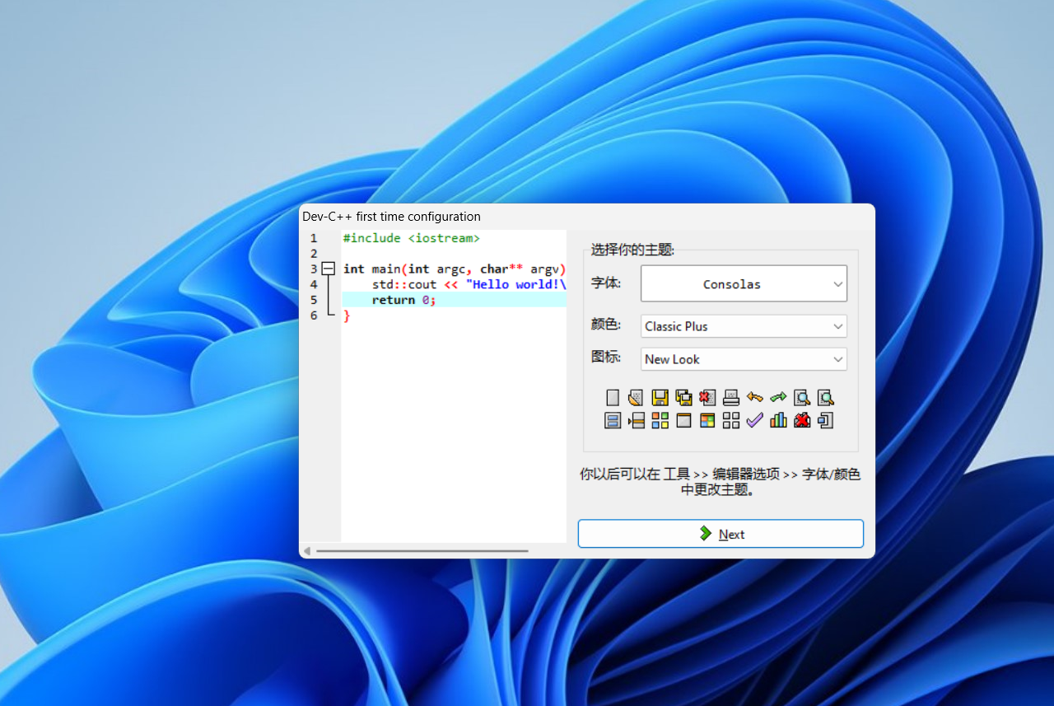Click the green Redo arrow icon
Viewport: 1054px width, 706px height.
[x=778, y=398]
